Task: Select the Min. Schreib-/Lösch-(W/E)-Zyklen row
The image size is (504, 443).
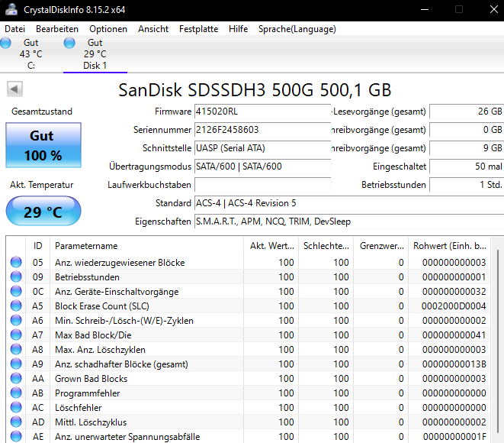Action: [249, 320]
